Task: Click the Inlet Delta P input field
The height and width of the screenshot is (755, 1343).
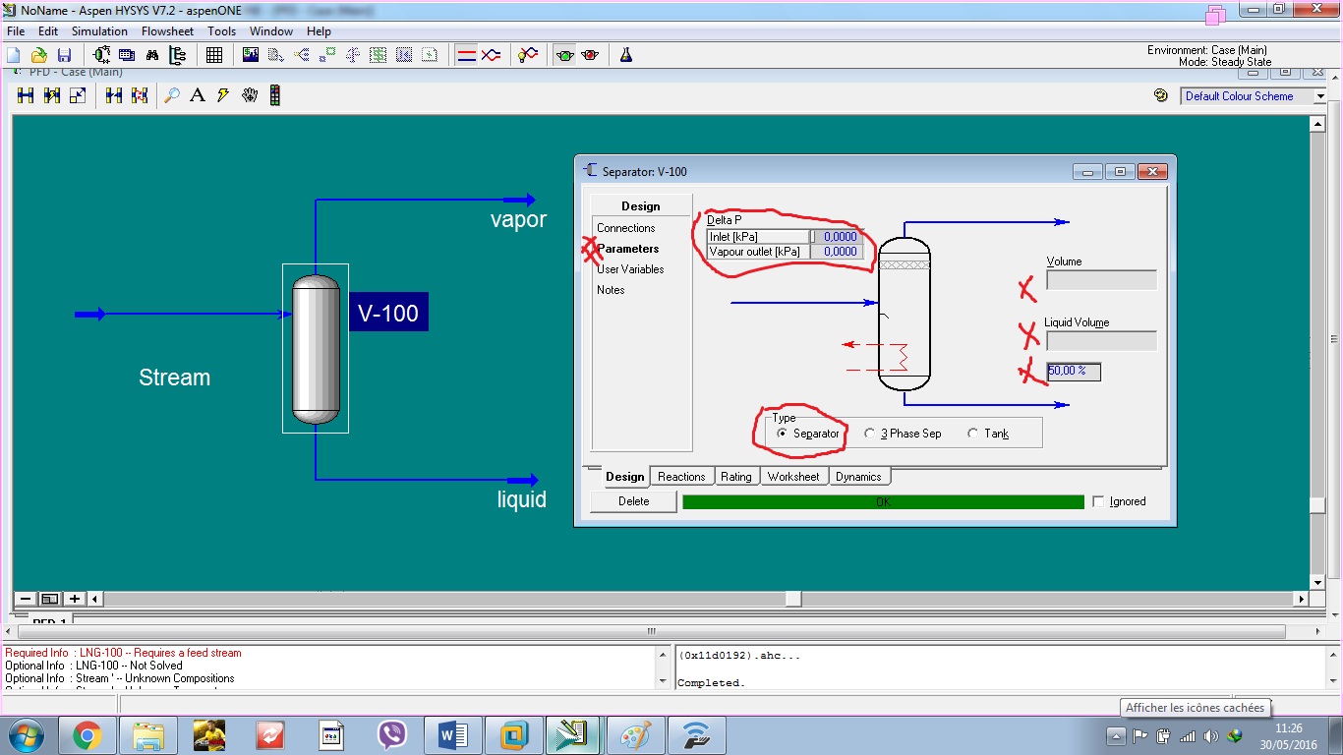Action: [838, 236]
